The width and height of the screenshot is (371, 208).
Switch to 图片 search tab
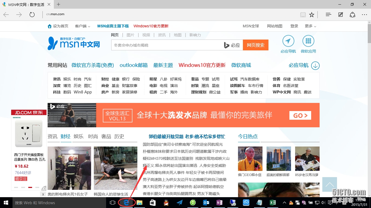coord(130,35)
